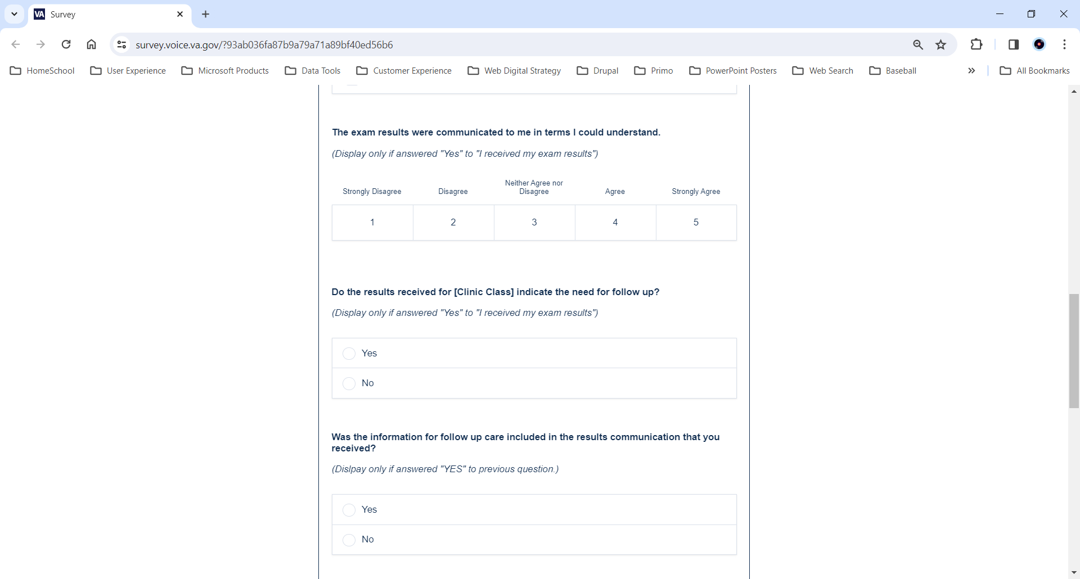
Task: Open the Baseball bookmarks folder
Action: pos(893,71)
